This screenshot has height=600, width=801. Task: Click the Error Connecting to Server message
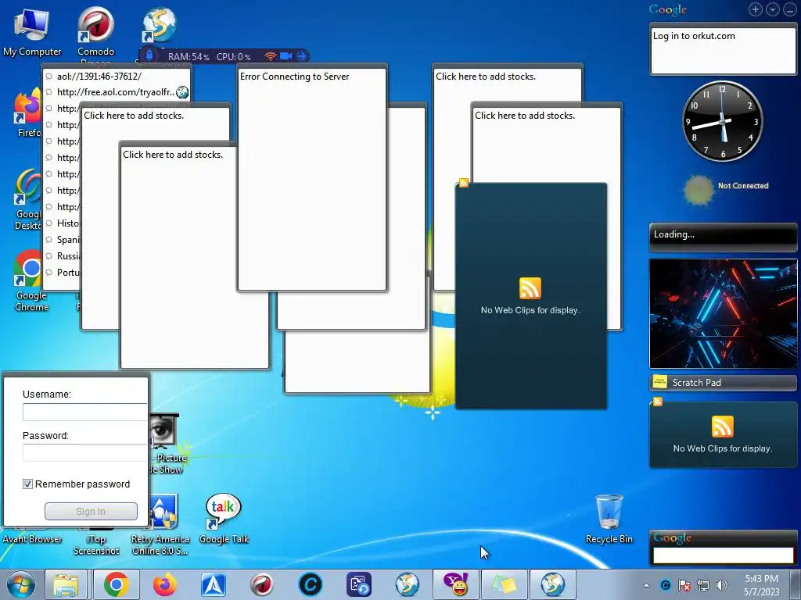(x=294, y=77)
